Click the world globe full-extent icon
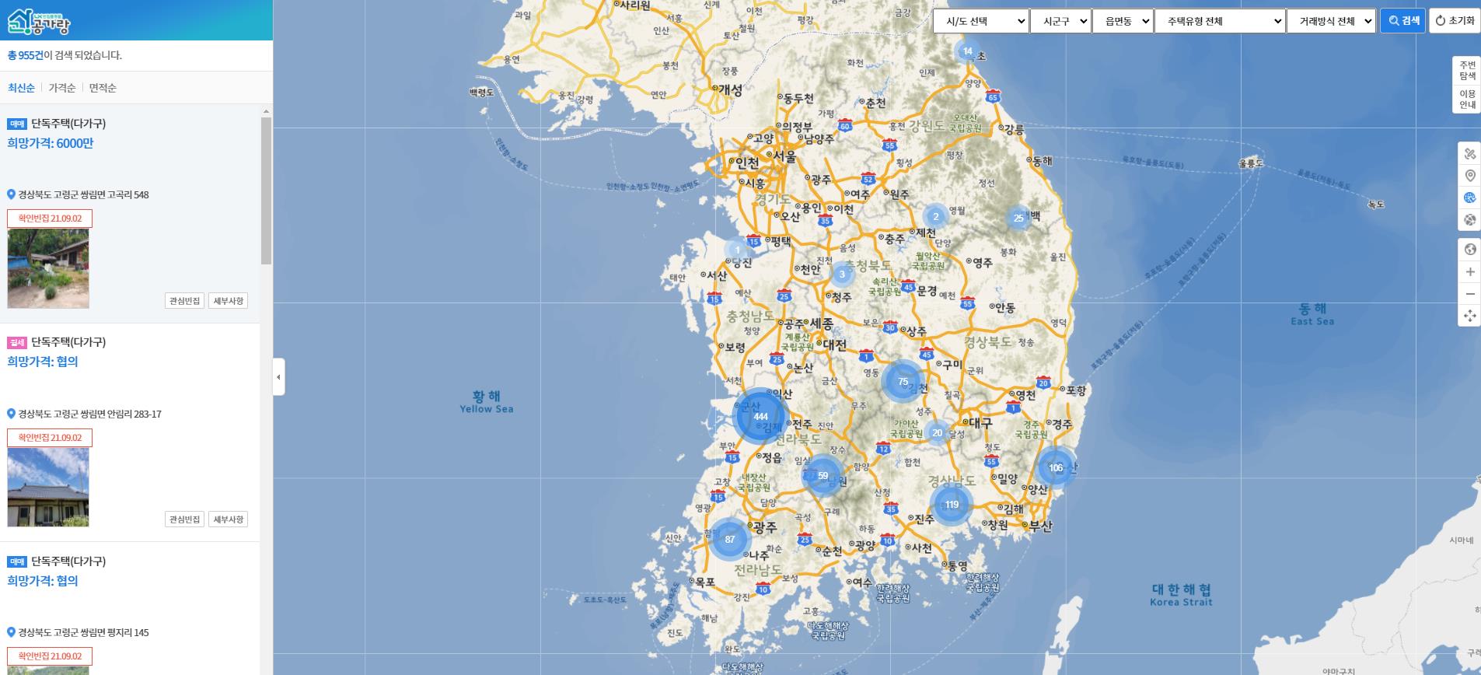 click(1469, 250)
